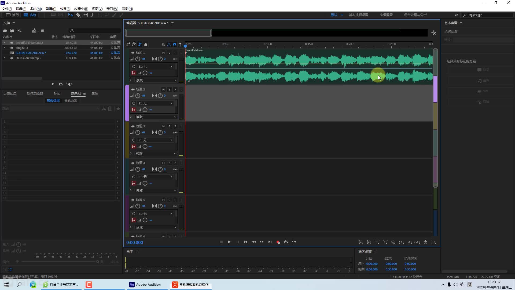Click the Insert into Multitrack icon

(x=34, y=31)
